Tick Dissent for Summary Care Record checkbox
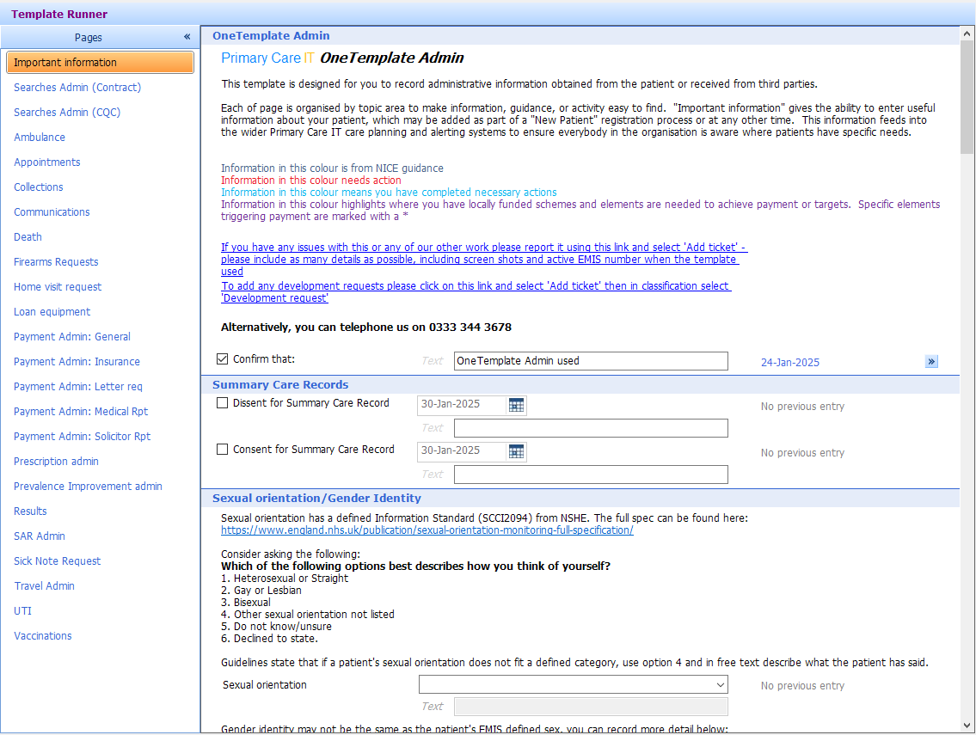 tap(222, 403)
